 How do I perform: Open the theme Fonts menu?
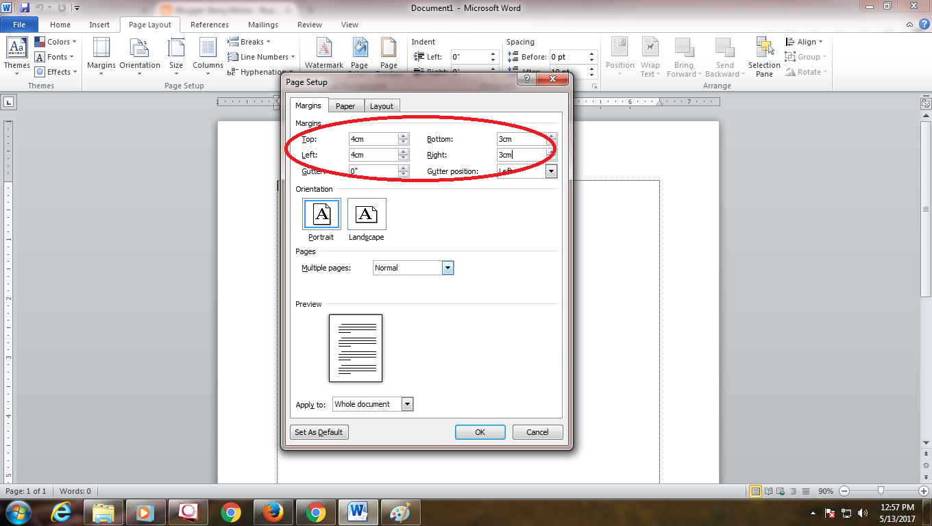pos(55,57)
